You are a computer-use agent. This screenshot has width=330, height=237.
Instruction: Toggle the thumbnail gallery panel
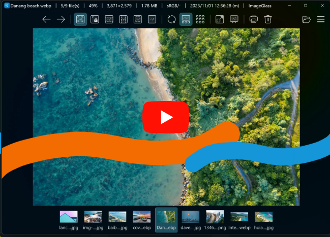[x=186, y=19]
